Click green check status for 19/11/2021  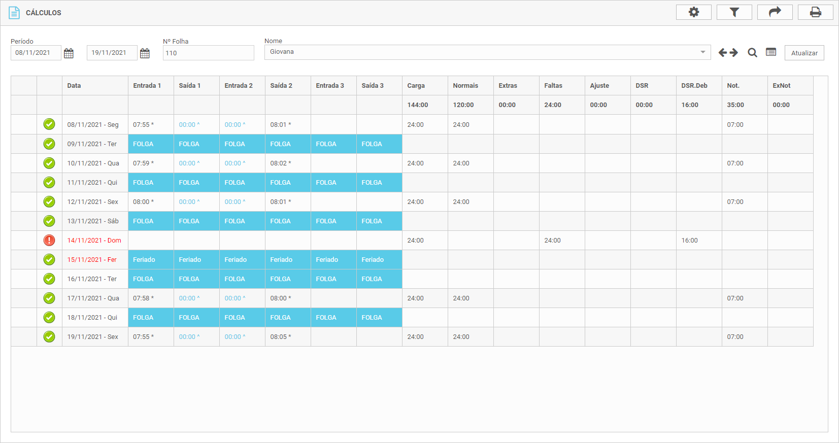coord(49,336)
